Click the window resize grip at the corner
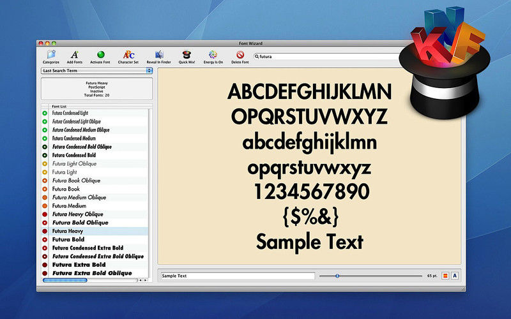Screen dimensions: 511x319 tap(462, 289)
